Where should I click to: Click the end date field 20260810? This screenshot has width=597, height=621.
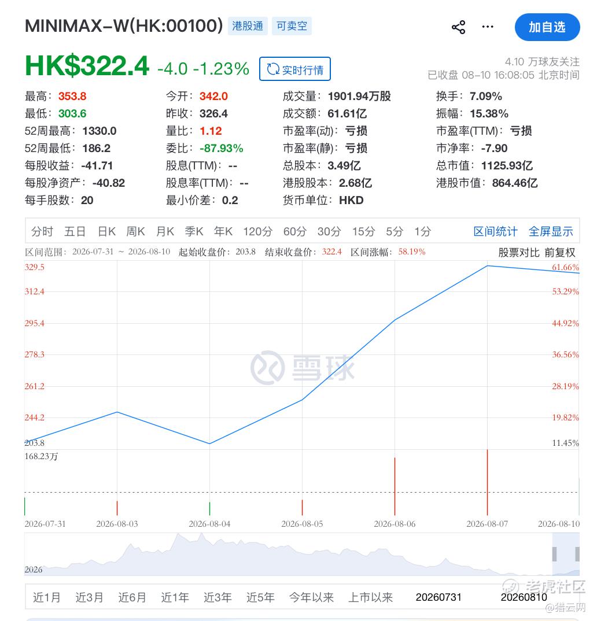pos(524,597)
